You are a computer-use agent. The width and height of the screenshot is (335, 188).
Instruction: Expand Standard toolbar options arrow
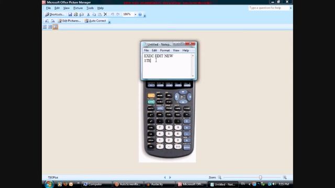(145, 15)
